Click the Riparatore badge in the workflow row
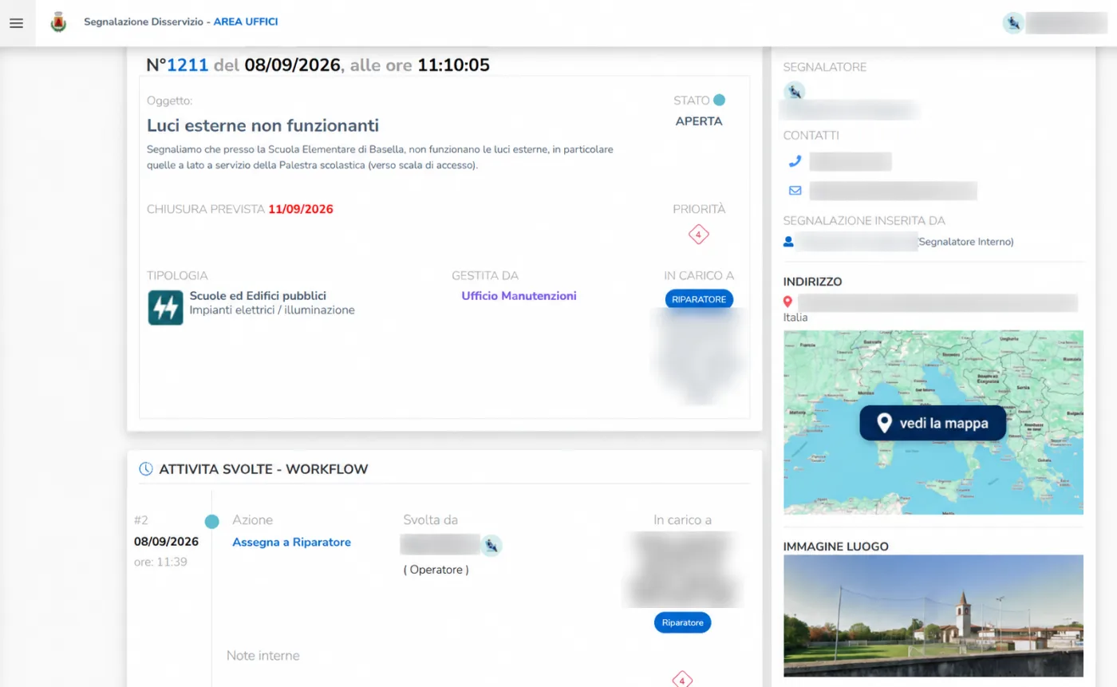 tap(683, 622)
